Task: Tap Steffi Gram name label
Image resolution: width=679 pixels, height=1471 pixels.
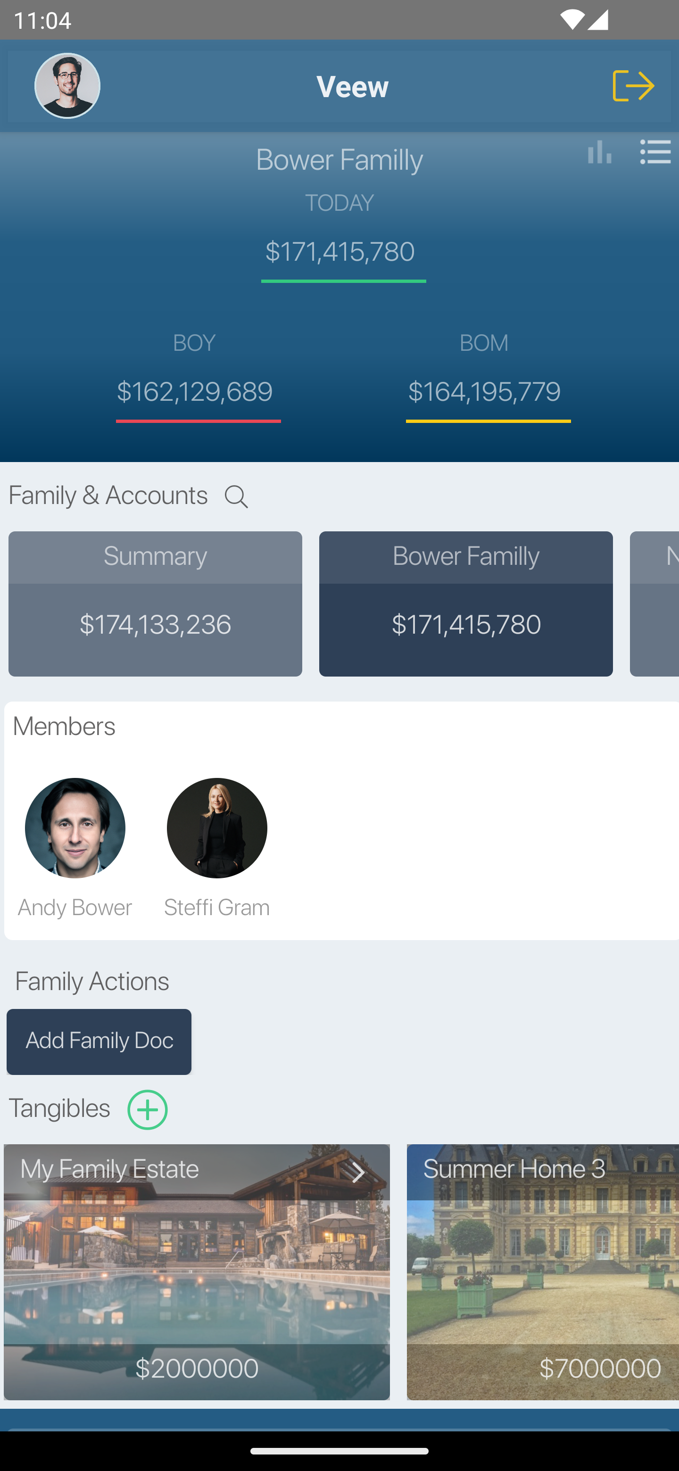Action: 216,908
